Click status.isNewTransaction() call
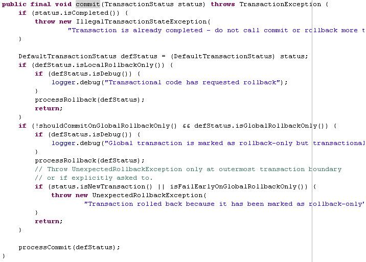This screenshot has width=366, height=262. click(x=102, y=186)
